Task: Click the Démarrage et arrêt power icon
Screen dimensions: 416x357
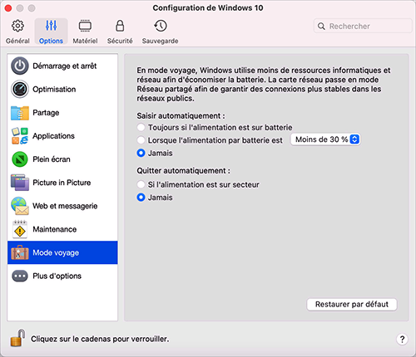Action: click(x=20, y=66)
